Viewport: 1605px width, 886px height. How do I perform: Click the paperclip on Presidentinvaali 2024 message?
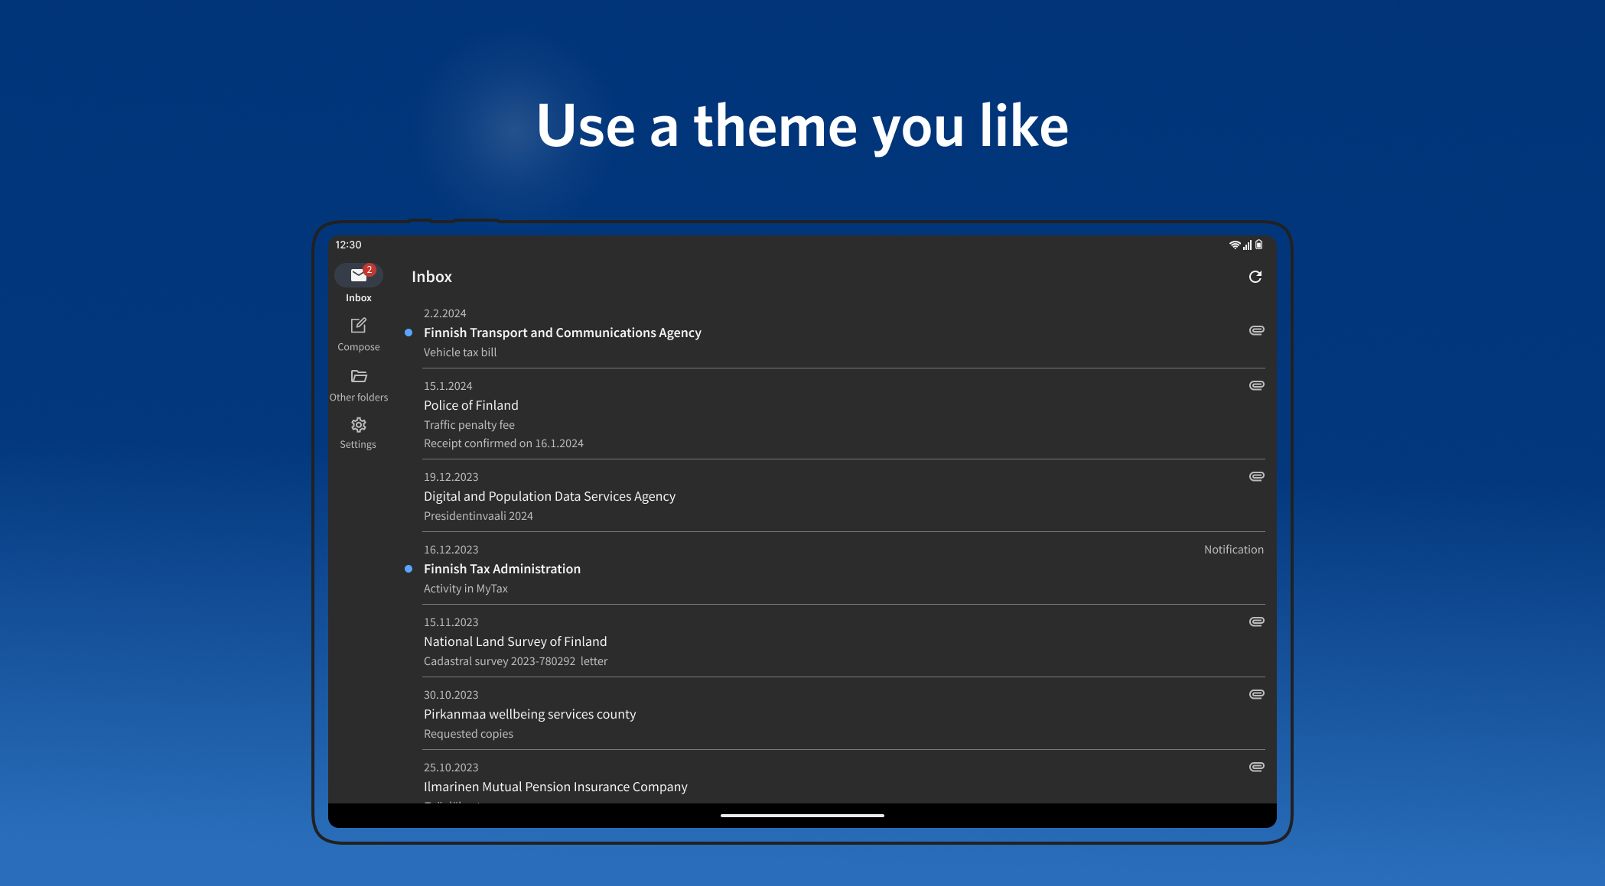tap(1256, 476)
